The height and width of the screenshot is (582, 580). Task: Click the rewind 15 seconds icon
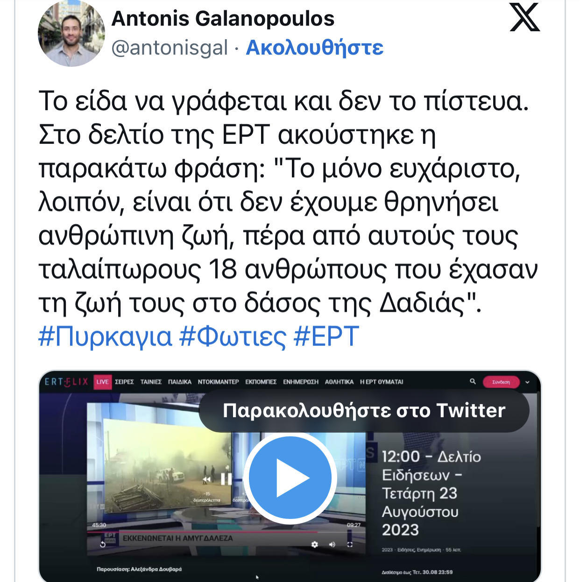[x=206, y=479]
